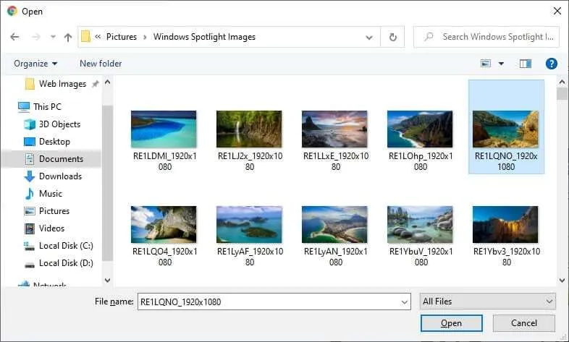
Task: Select Windows Spotlight Images breadcrumb
Action: (204, 37)
